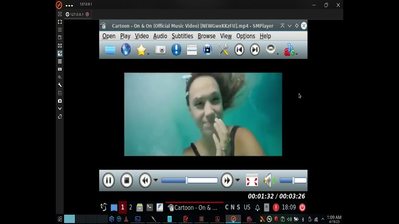399x224 pixels.
Task: Launch terminal from the inner panel
Action: pos(150,208)
